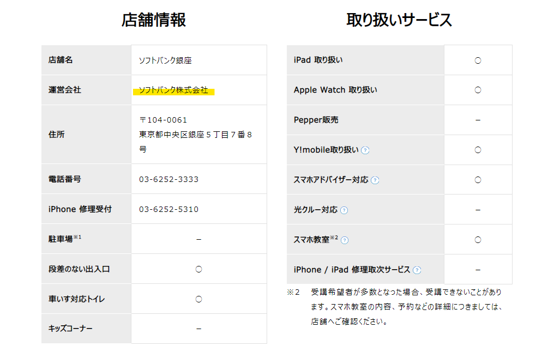Click the postal code 〒104-0061
The width and height of the screenshot is (548, 346).
163,120
